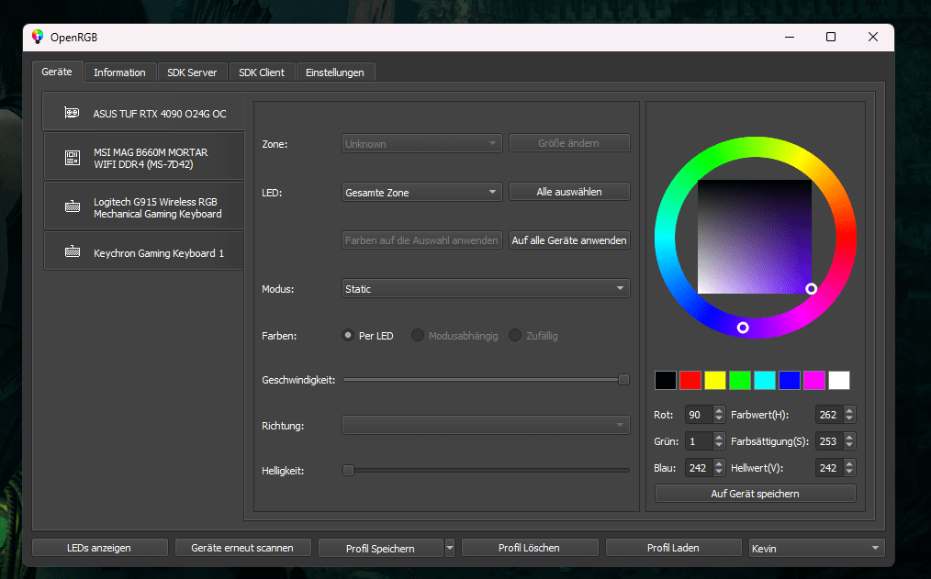931x579 pixels.
Task: Increase the Blau value with up arrow
Action: coord(719,464)
